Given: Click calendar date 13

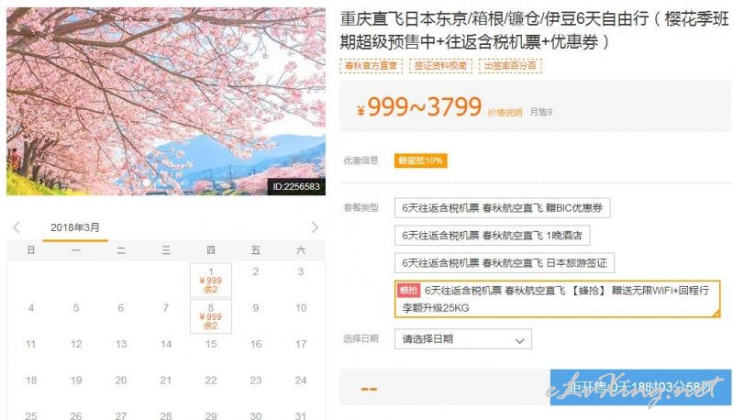Looking at the screenshot, I should point(121,344).
